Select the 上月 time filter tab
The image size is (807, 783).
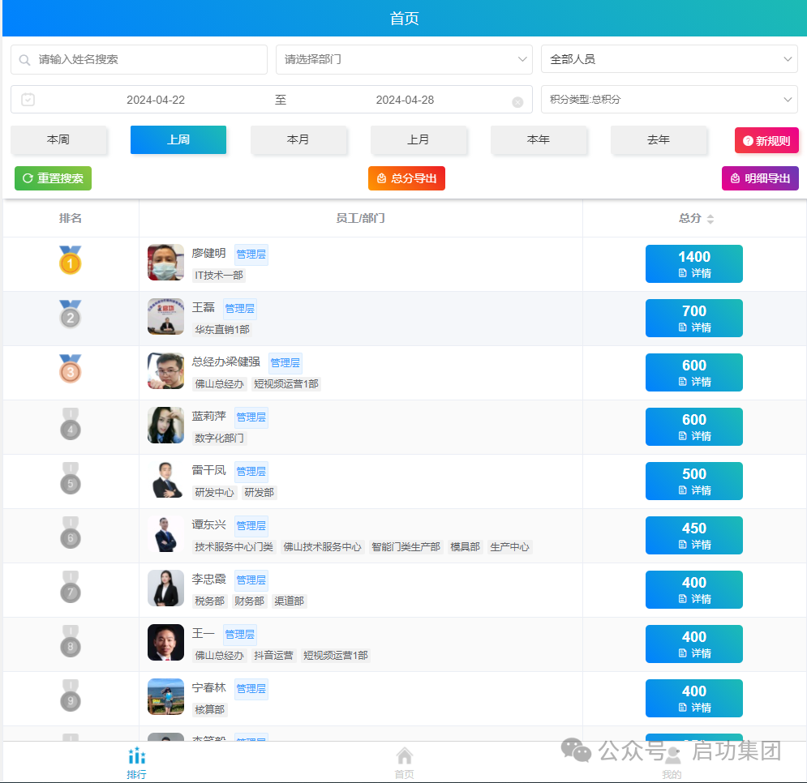coord(419,139)
